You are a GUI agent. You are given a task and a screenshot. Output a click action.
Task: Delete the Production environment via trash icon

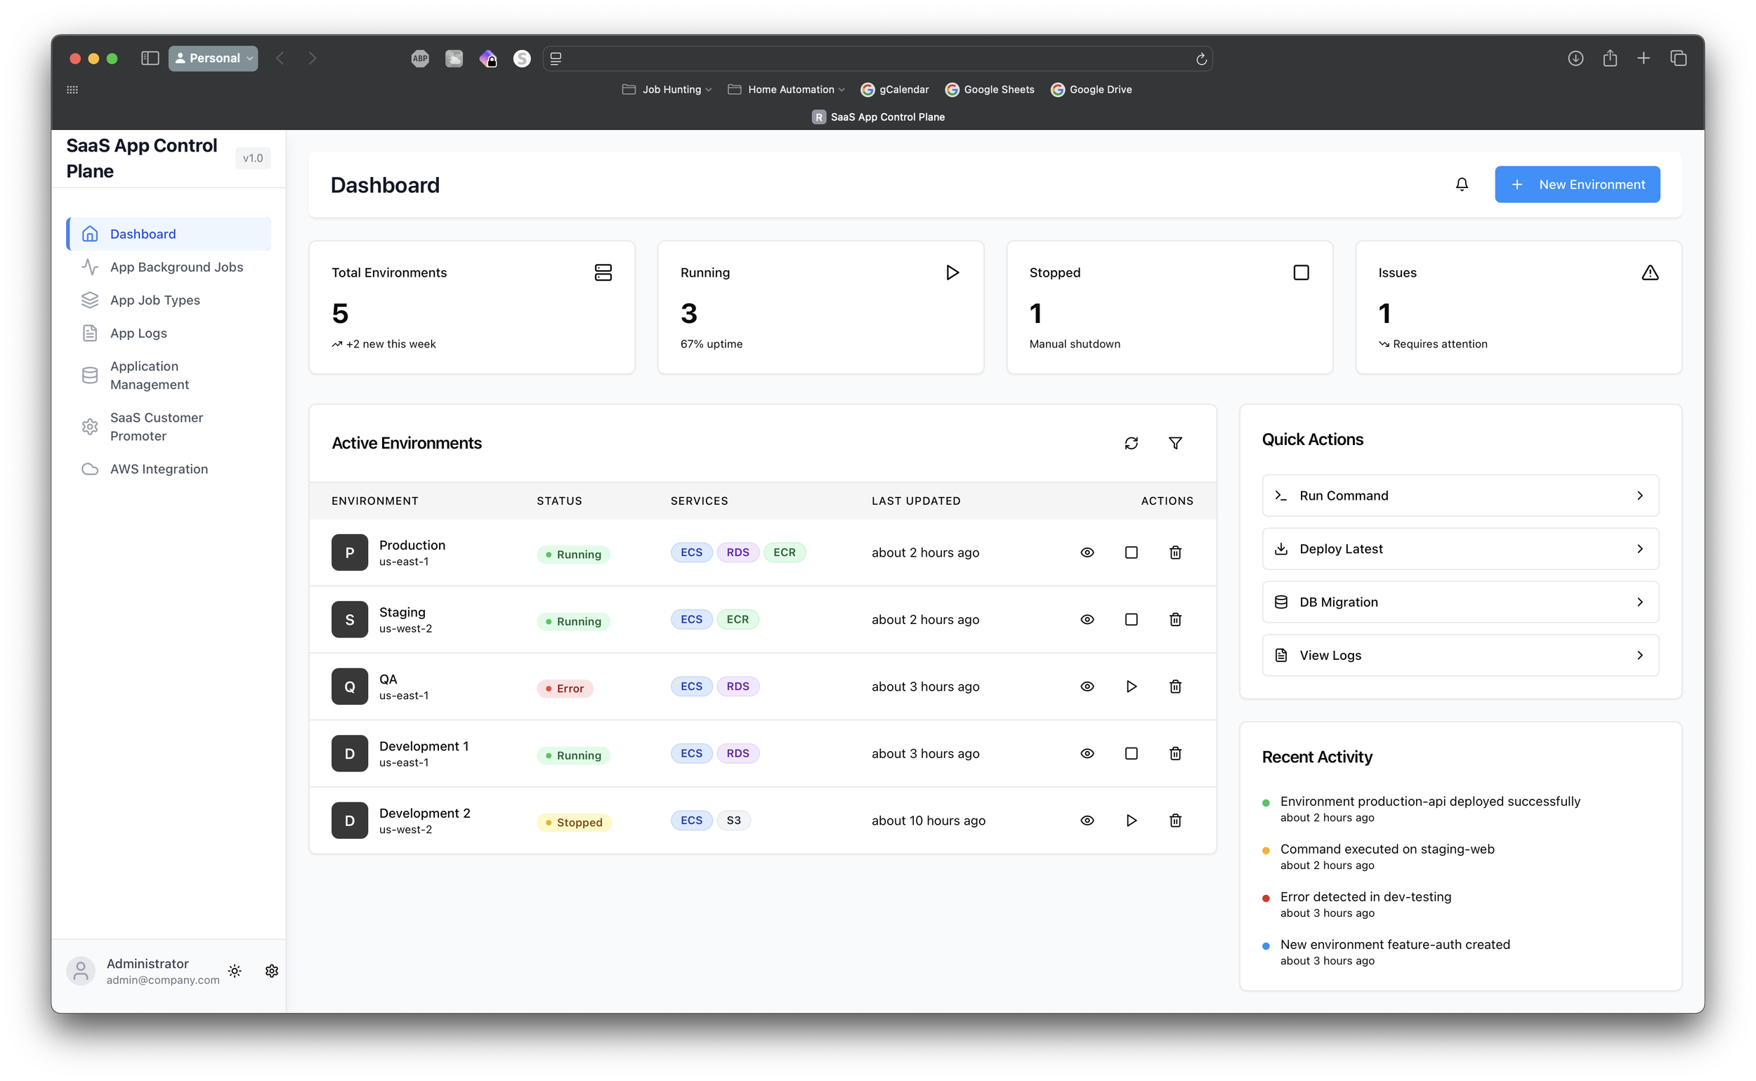point(1175,552)
